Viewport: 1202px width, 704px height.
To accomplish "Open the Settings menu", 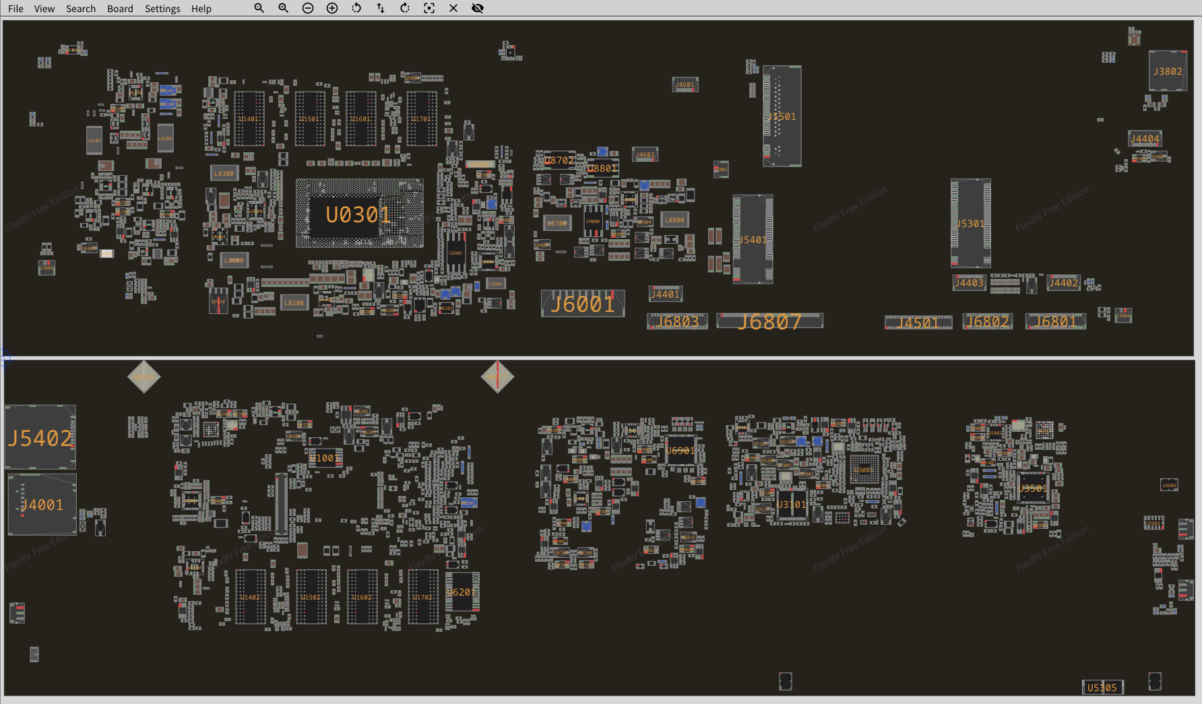I will pos(162,9).
